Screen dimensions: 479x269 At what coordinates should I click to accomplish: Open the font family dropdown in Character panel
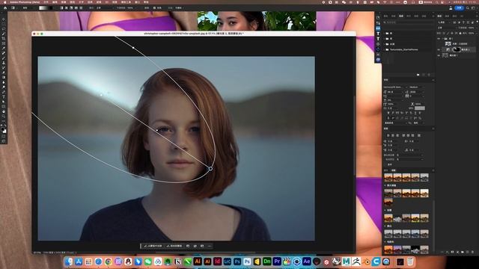click(x=396, y=87)
